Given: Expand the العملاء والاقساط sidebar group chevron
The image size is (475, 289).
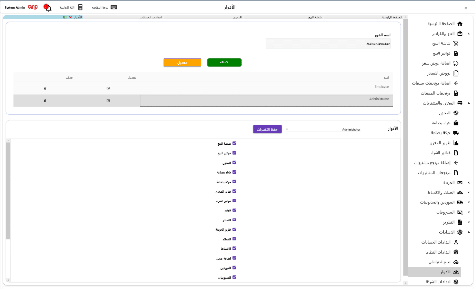Looking at the screenshot, I should pyautogui.click(x=469, y=193).
